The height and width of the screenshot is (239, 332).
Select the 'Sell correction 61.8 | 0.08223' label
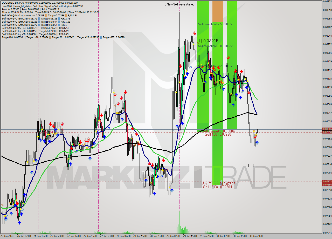(216, 46)
